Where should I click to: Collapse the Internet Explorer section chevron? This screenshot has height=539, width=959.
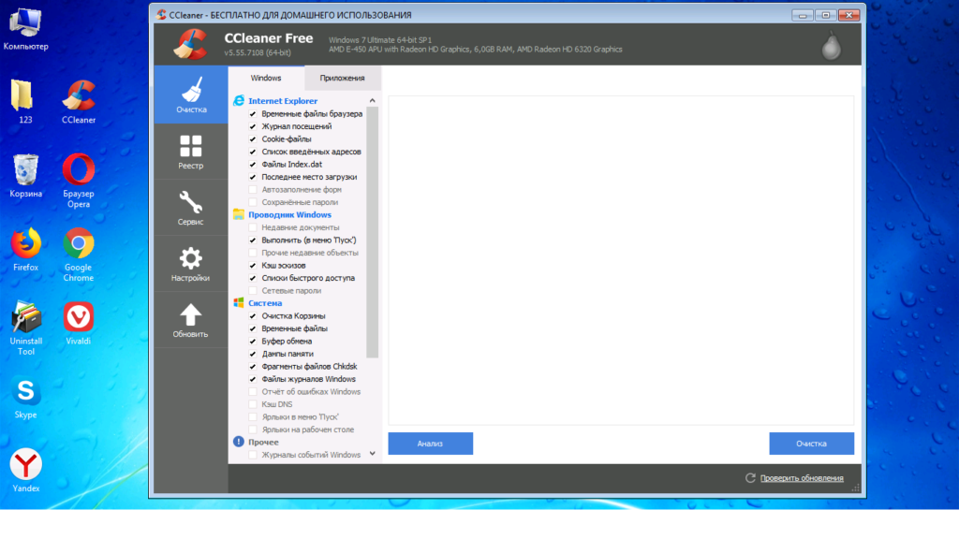click(x=372, y=101)
